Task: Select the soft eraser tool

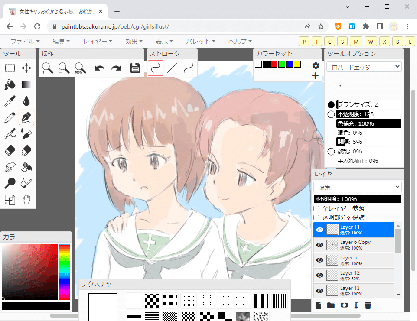Action: 26,150
